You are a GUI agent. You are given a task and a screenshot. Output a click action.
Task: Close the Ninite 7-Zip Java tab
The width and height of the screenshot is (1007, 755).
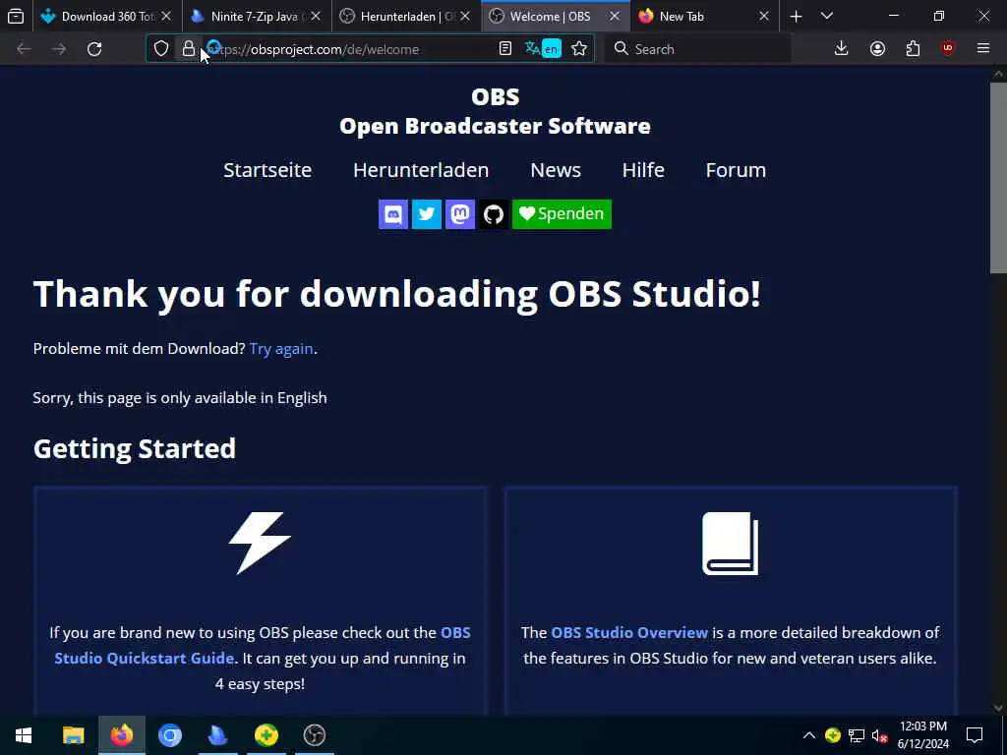pyautogui.click(x=316, y=17)
